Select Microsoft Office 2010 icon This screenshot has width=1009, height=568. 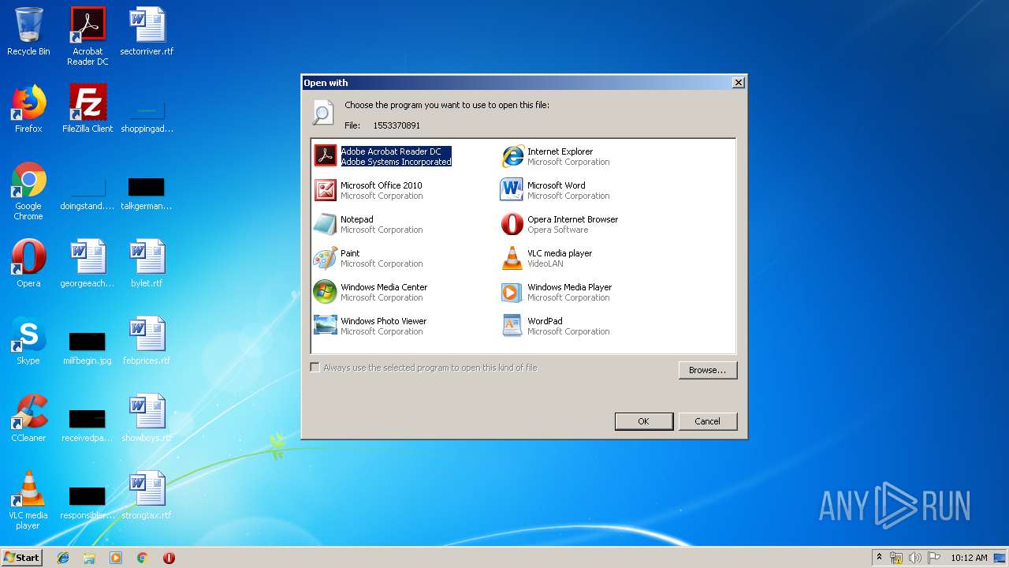pos(326,190)
